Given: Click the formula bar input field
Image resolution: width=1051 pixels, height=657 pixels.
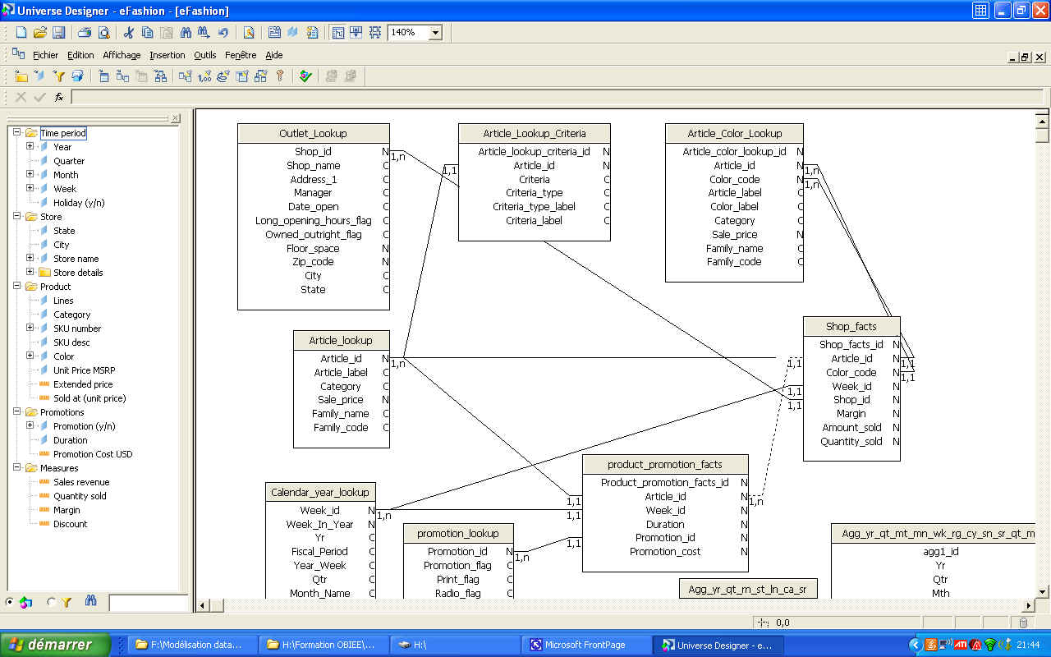Looking at the screenshot, I should [558, 97].
